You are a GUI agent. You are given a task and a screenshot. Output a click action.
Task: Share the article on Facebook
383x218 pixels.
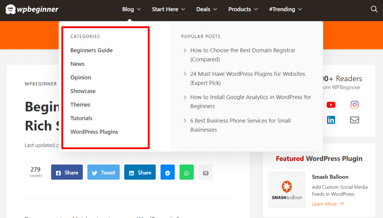67,172
